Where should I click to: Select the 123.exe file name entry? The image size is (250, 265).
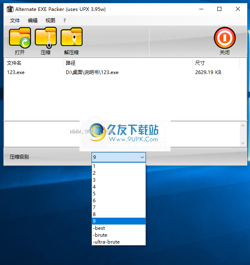point(16,72)
